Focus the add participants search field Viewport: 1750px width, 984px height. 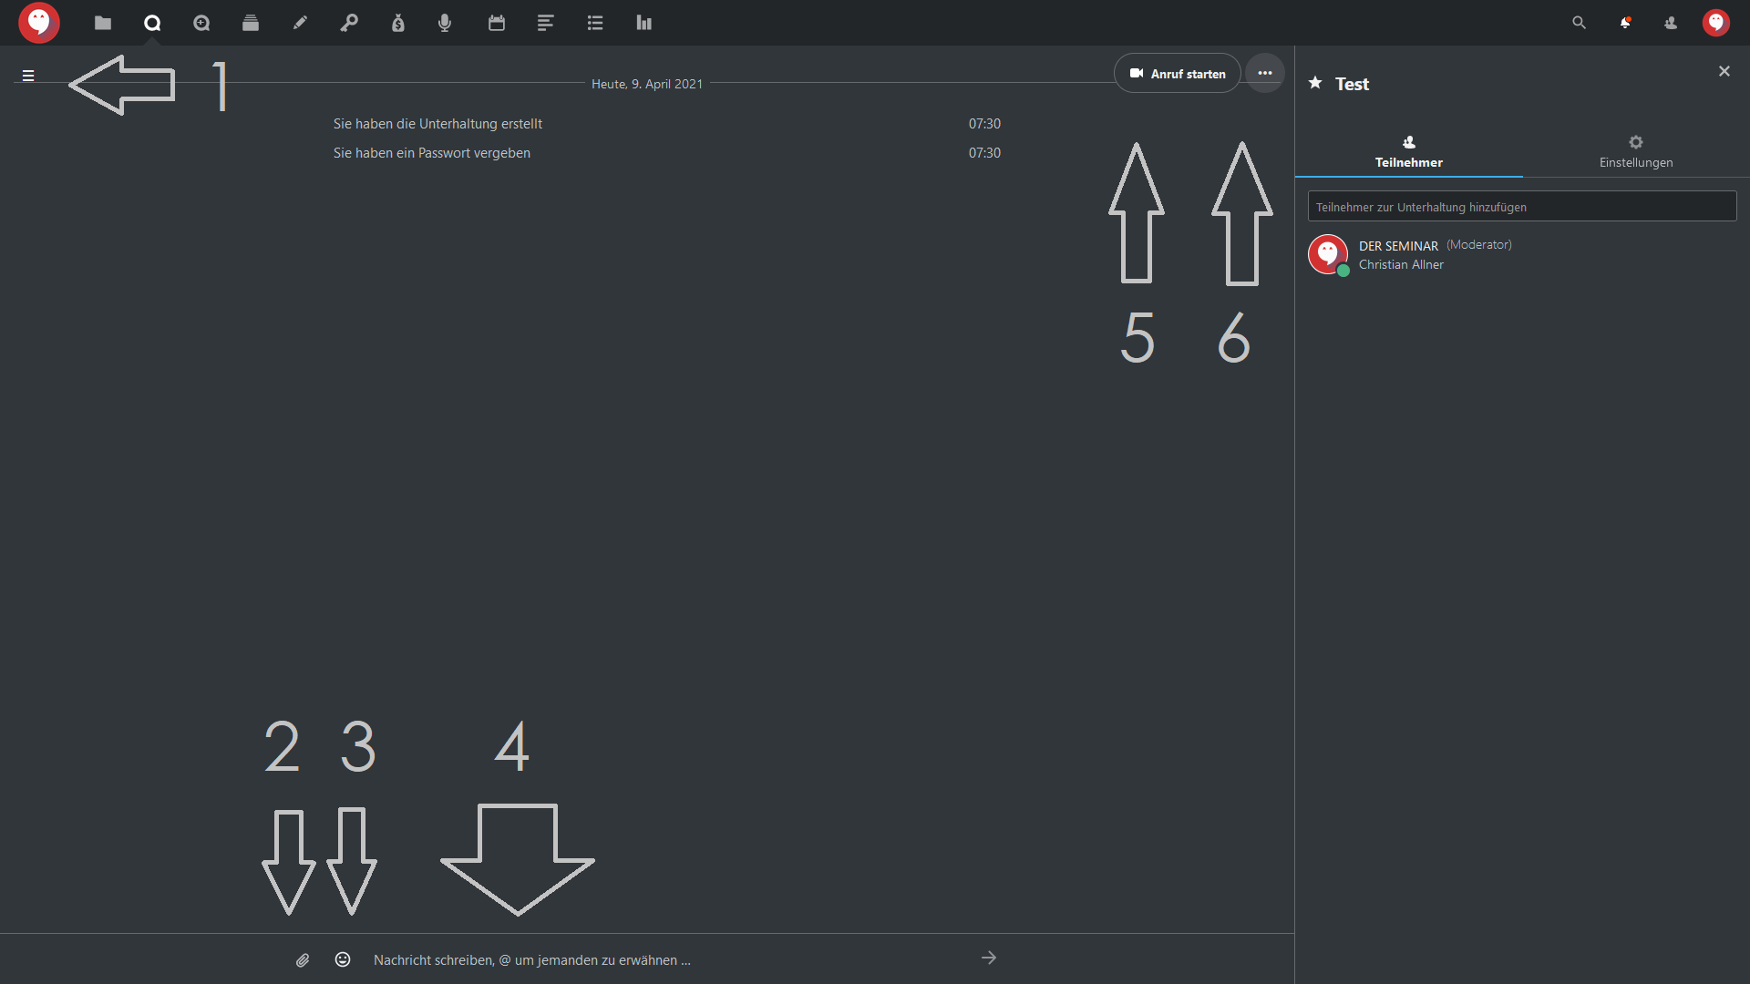(x=1522, y=207)
